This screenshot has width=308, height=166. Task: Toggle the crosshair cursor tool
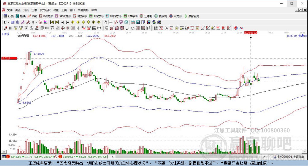[111, 22]
